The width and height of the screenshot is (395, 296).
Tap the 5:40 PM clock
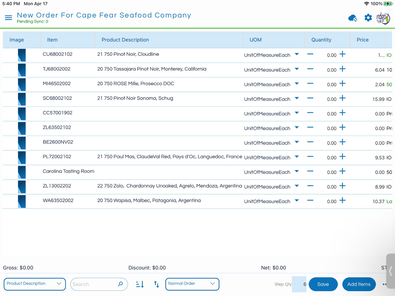coord(11,4)
